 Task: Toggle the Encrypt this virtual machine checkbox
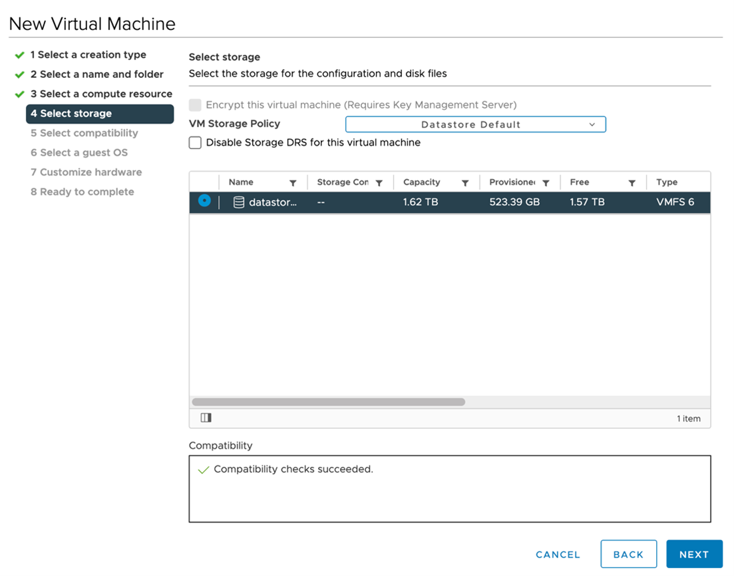(x=195, y=105)
